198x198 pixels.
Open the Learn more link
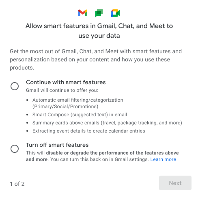163,159
